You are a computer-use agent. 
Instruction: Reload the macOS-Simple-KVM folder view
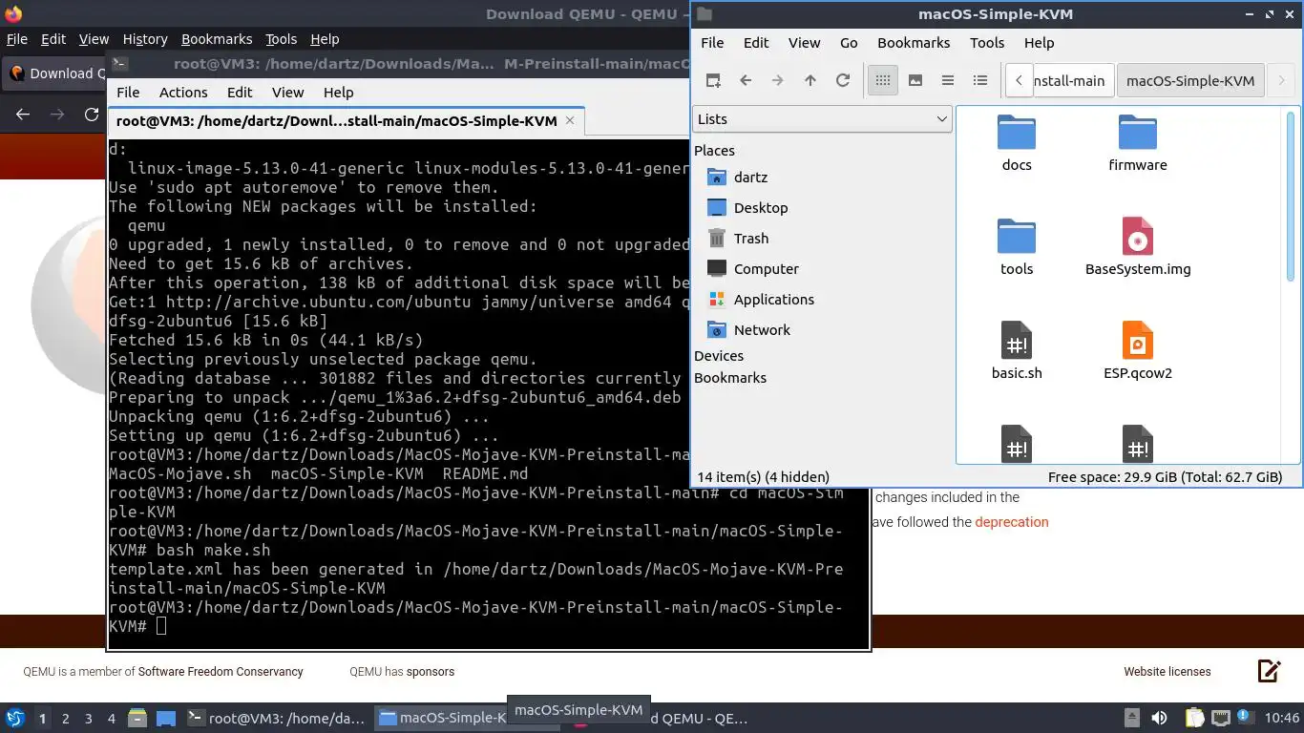[x=843, y=80]
